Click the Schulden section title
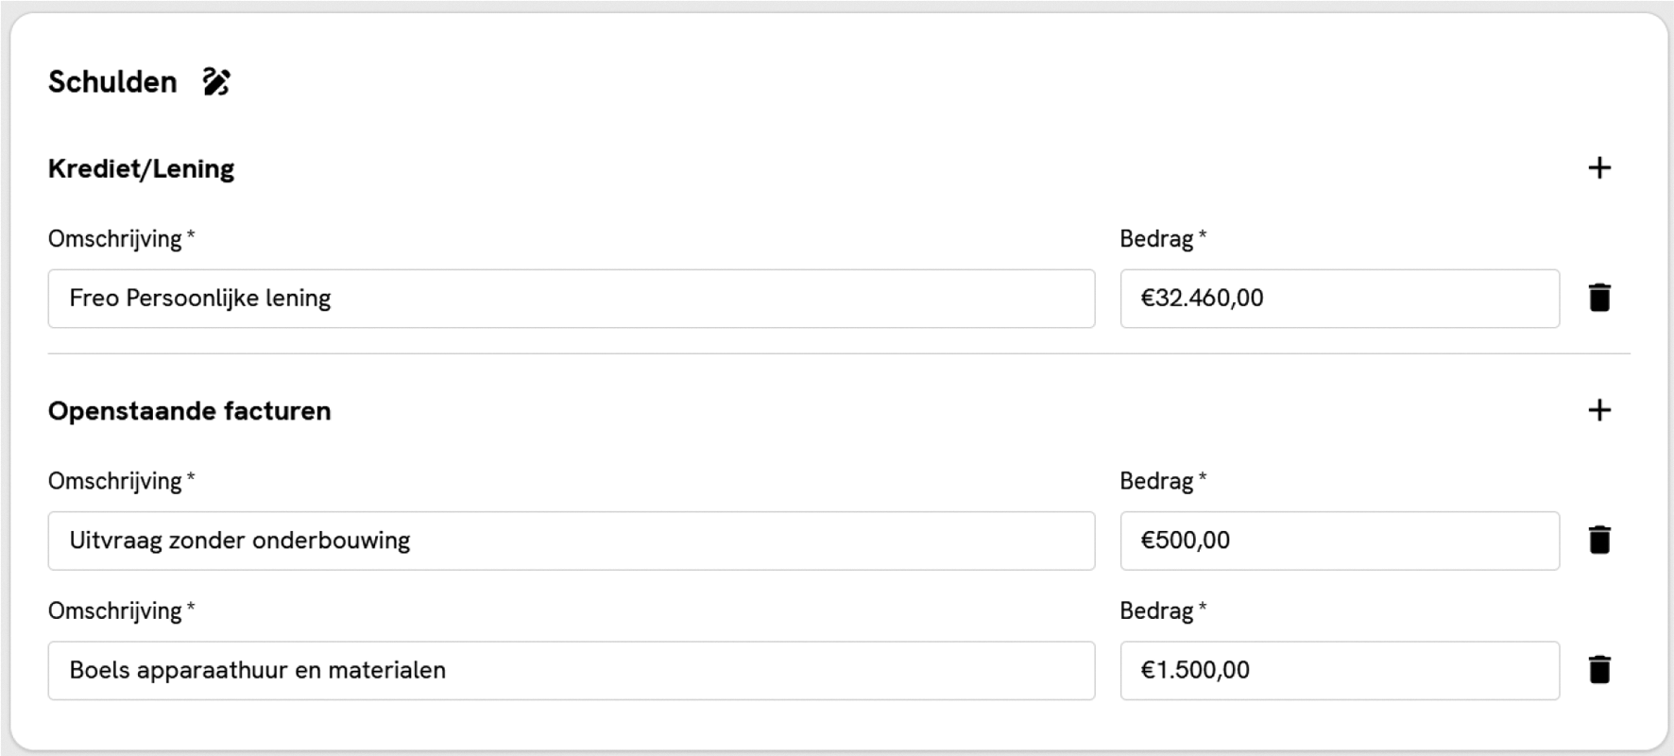The image size is (1674, 756). 112,82
